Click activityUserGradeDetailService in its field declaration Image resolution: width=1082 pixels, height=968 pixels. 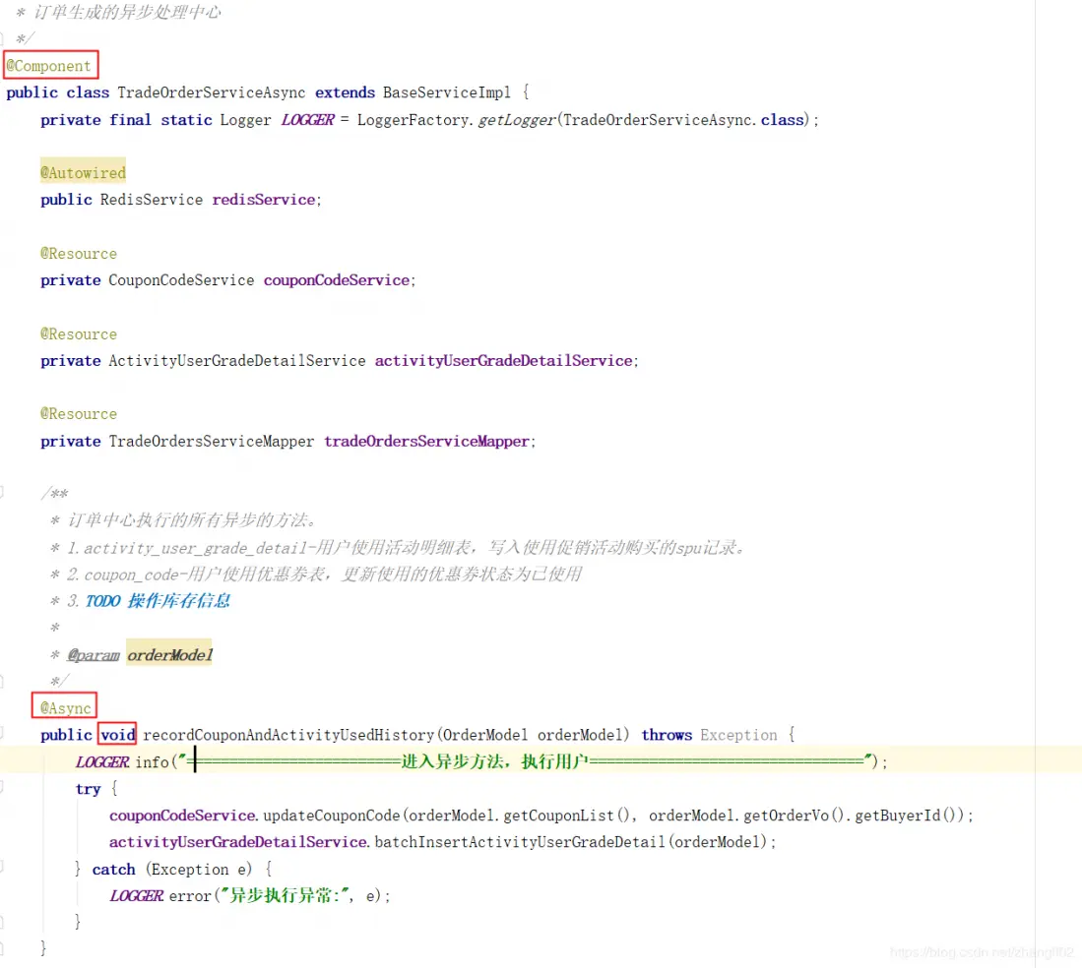[x=504, y=361]
